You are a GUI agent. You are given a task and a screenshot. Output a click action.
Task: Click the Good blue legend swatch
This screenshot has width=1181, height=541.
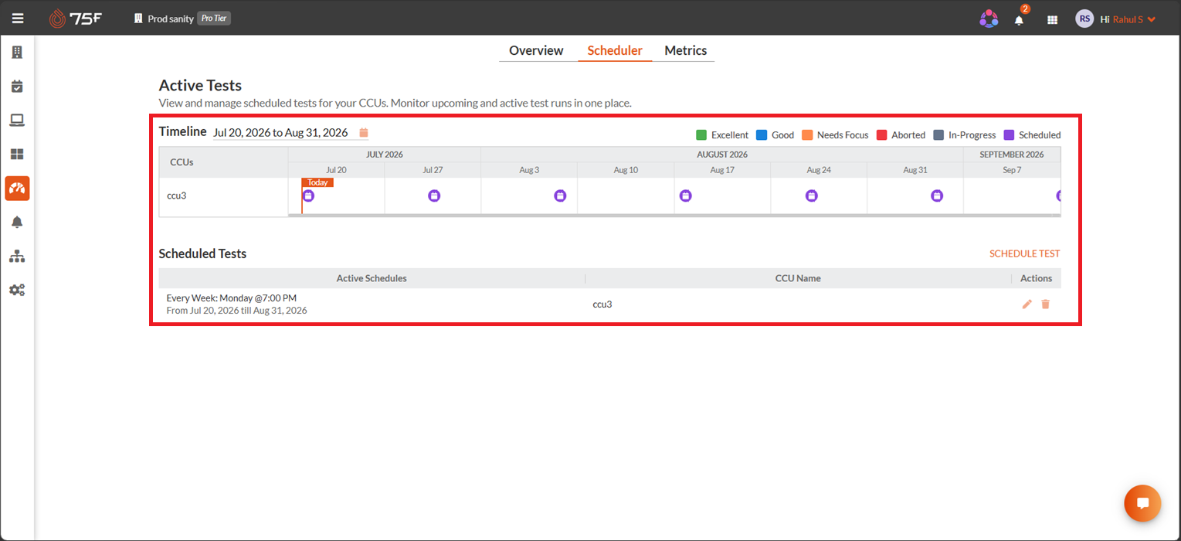(x=762, y=134)
